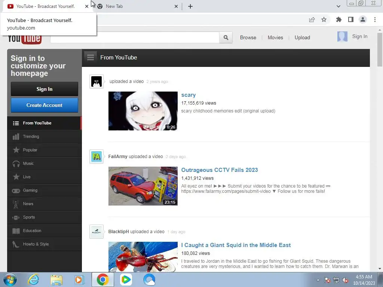Open the Chrome three-dot menu
Image resolution: width=383 pixels, height=287 pixels.
375,20
